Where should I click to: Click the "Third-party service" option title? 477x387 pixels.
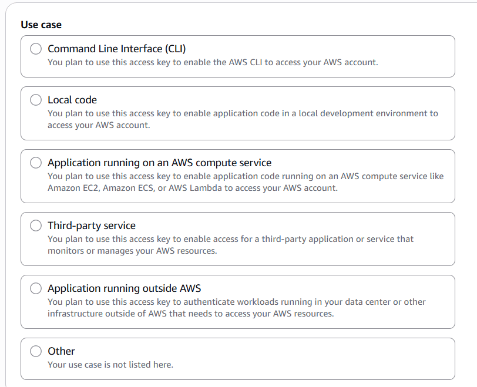click(x=92, y=226)
